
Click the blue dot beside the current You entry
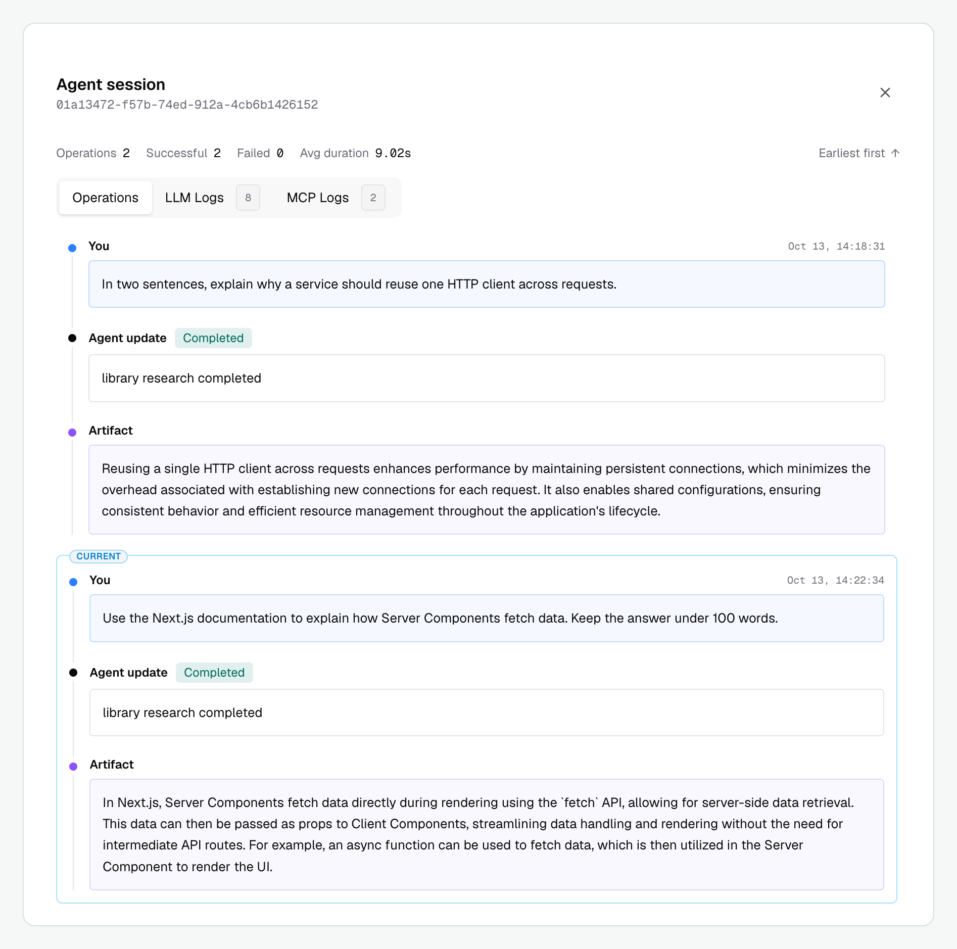[x=73, y=582]
